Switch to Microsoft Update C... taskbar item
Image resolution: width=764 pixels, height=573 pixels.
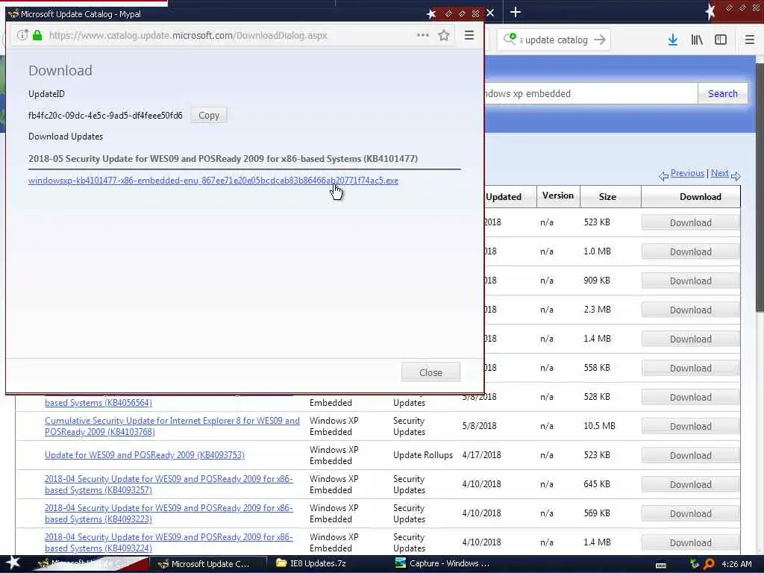[208, 564]
